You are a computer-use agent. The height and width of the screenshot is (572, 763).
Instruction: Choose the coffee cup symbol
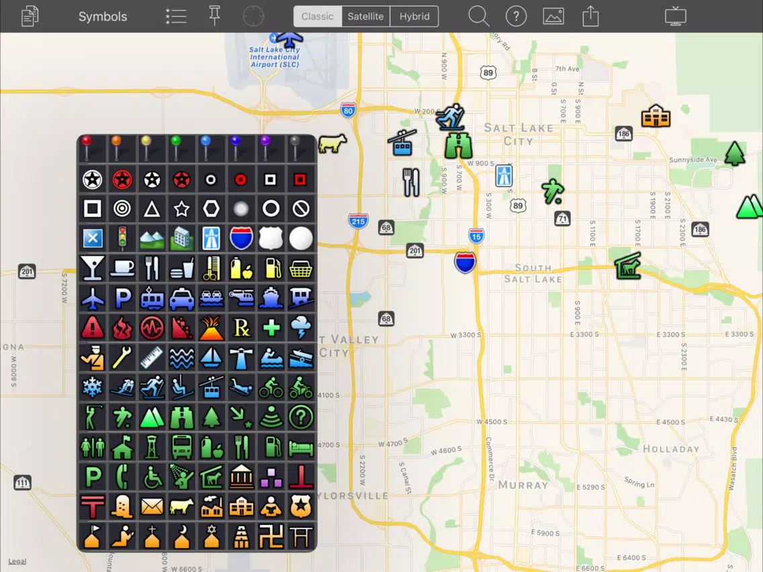(x=122, y=268)
